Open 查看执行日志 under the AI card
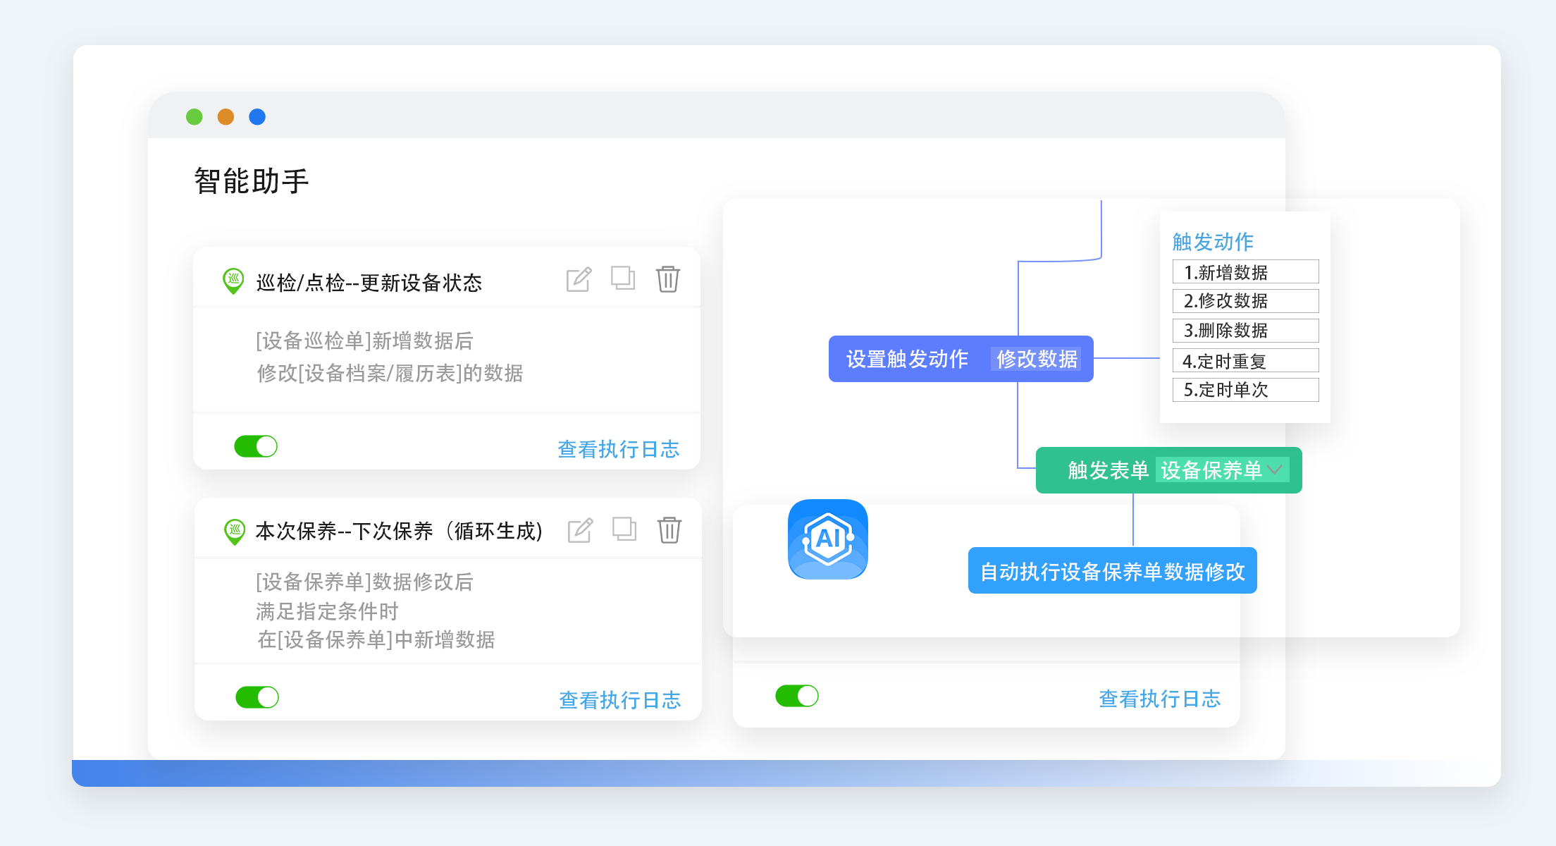 (1159, 699)
